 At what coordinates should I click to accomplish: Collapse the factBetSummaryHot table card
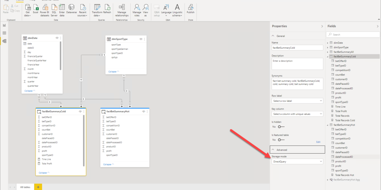pos(109,164)
